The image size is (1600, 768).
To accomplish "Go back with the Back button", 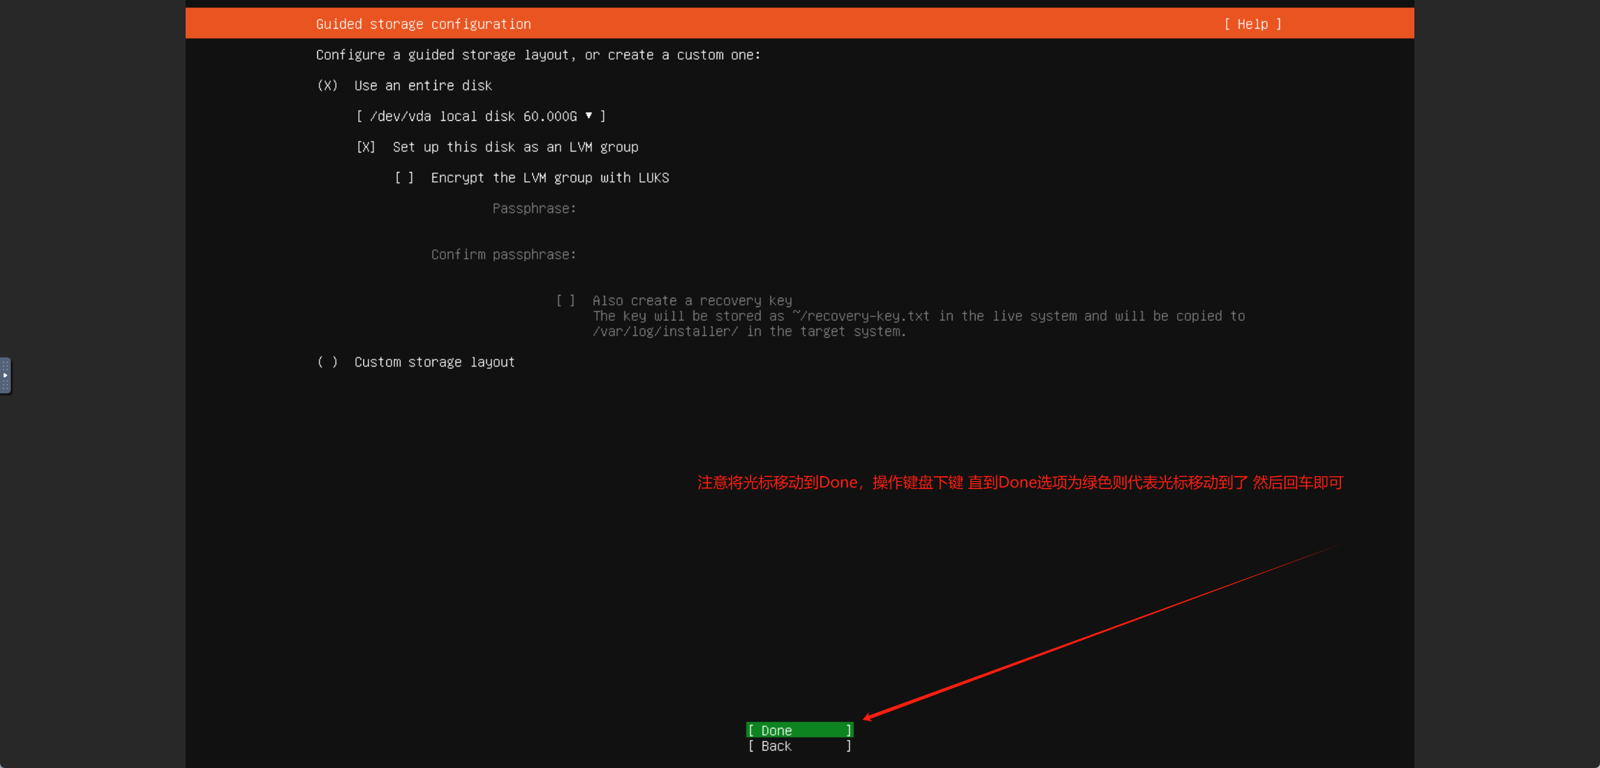I will pyautogui.click(x=799, y=746).
